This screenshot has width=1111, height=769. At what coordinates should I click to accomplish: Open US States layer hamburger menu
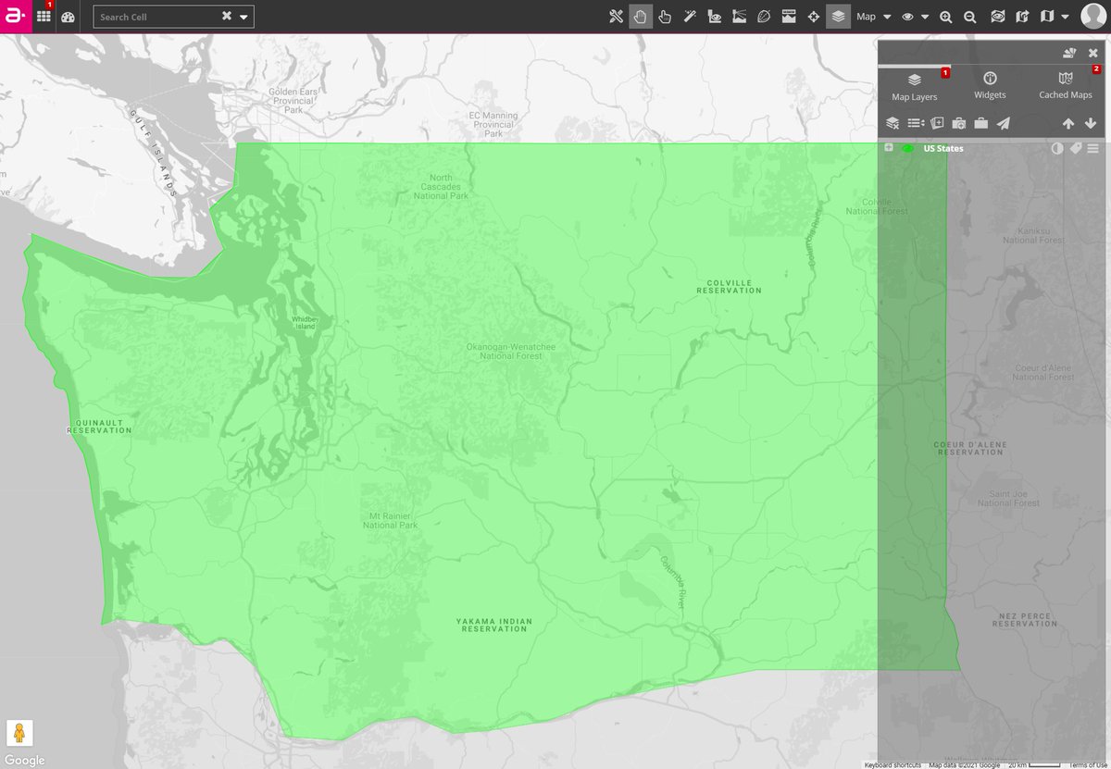pyautogui.click(x=1093, y=148)
